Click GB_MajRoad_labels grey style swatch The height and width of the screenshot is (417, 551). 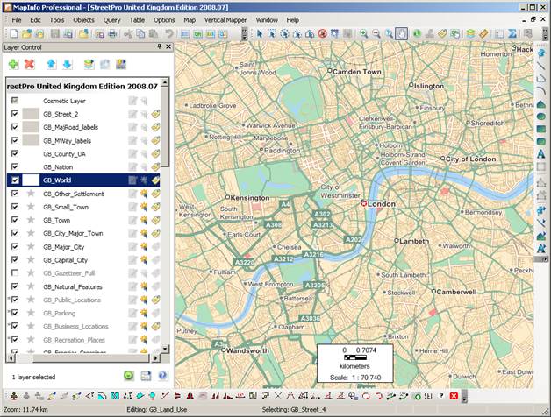coord(31,127)
